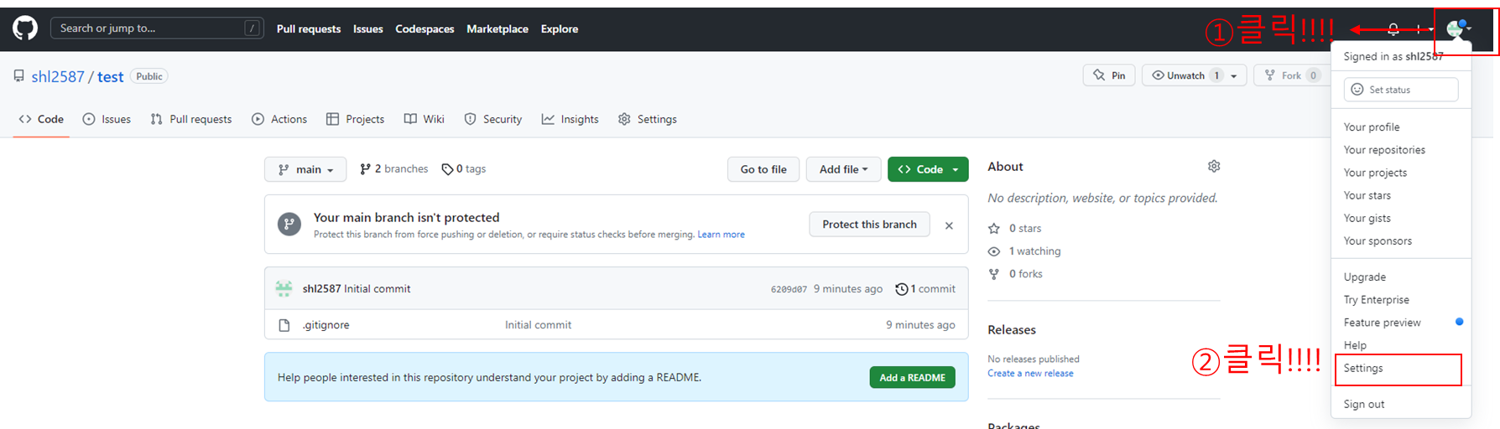Open the test repository link

click(x=110, y=76)
